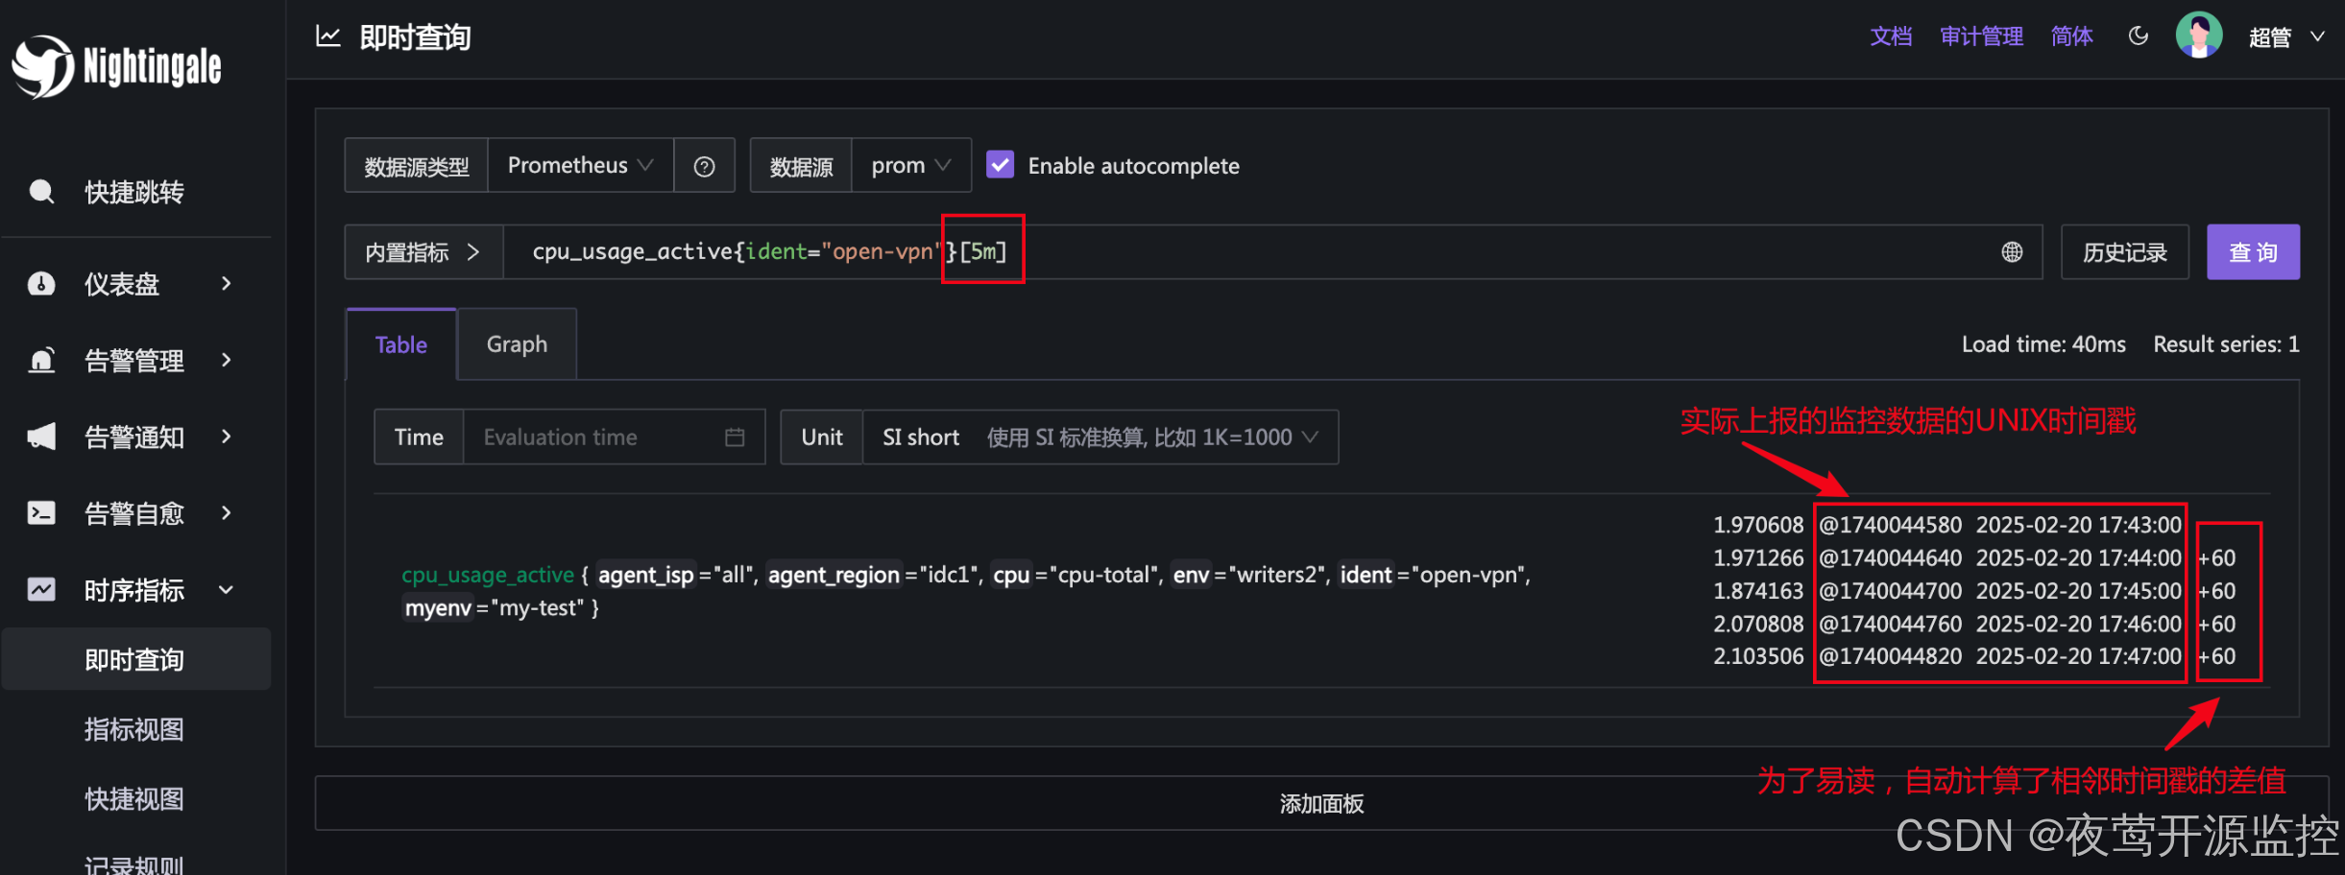Click the ident label in result row

pos(1366,575)
